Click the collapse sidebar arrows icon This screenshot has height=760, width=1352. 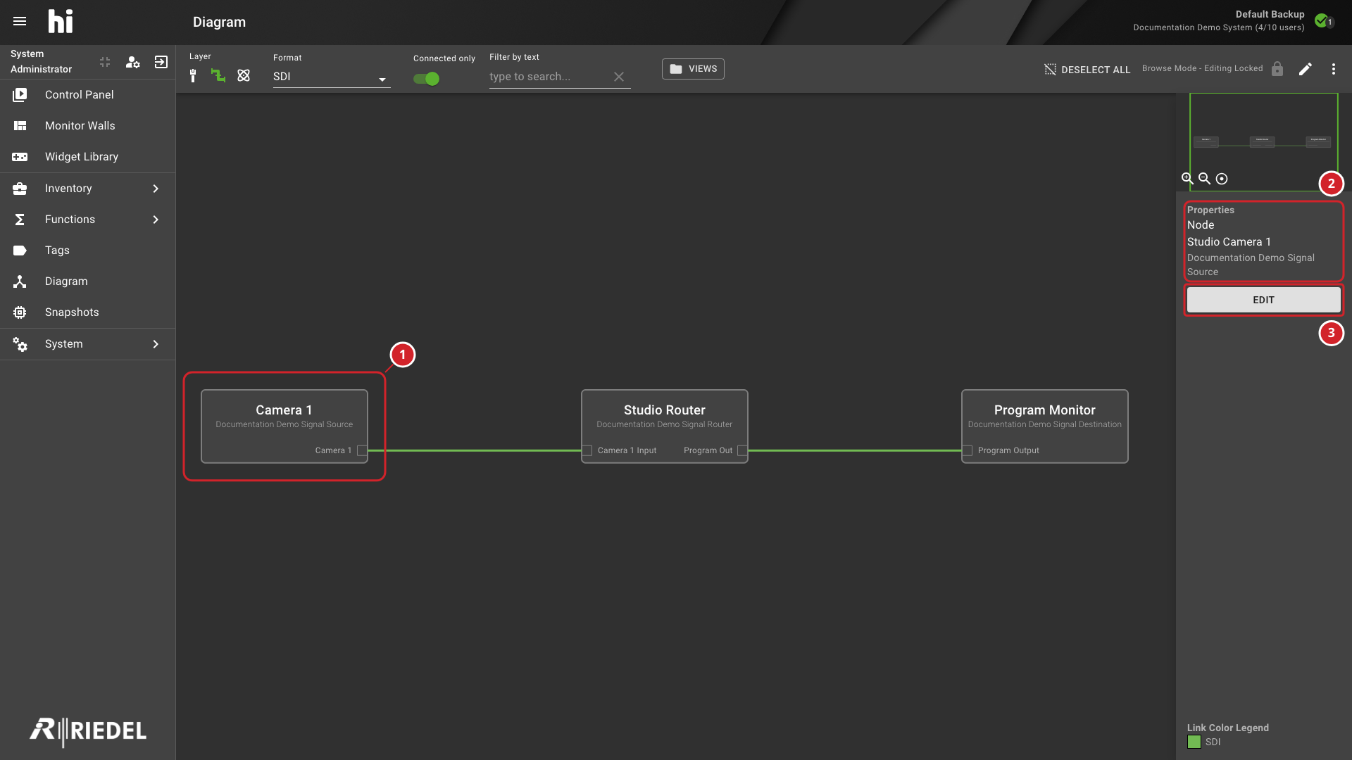coord(105,62)
